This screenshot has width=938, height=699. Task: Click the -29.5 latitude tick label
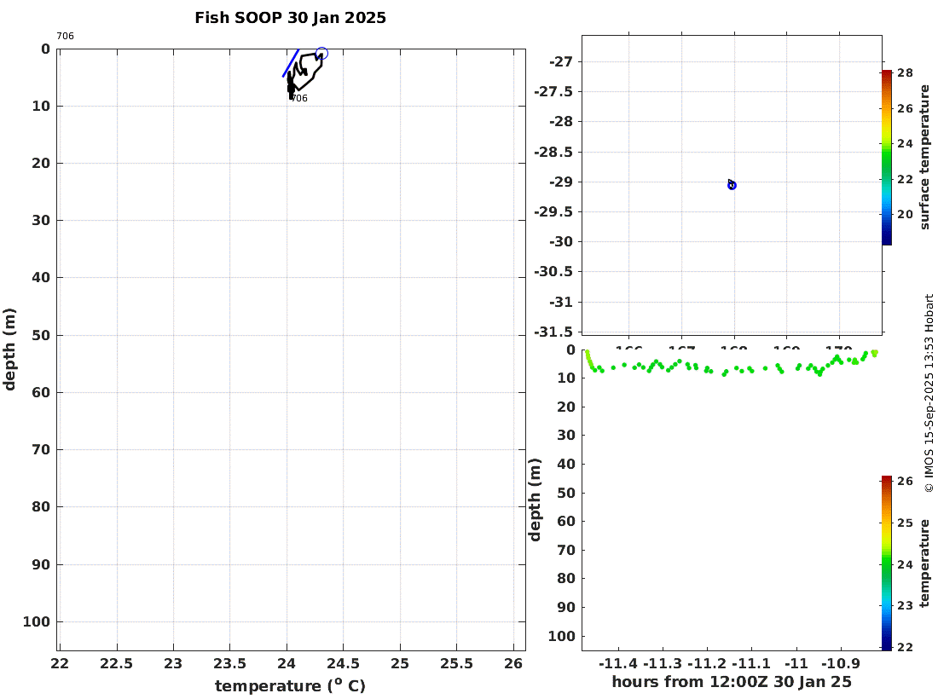pyautogui.click(x=553, y=211)
